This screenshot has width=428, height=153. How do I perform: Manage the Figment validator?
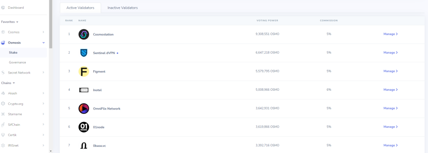390,71
